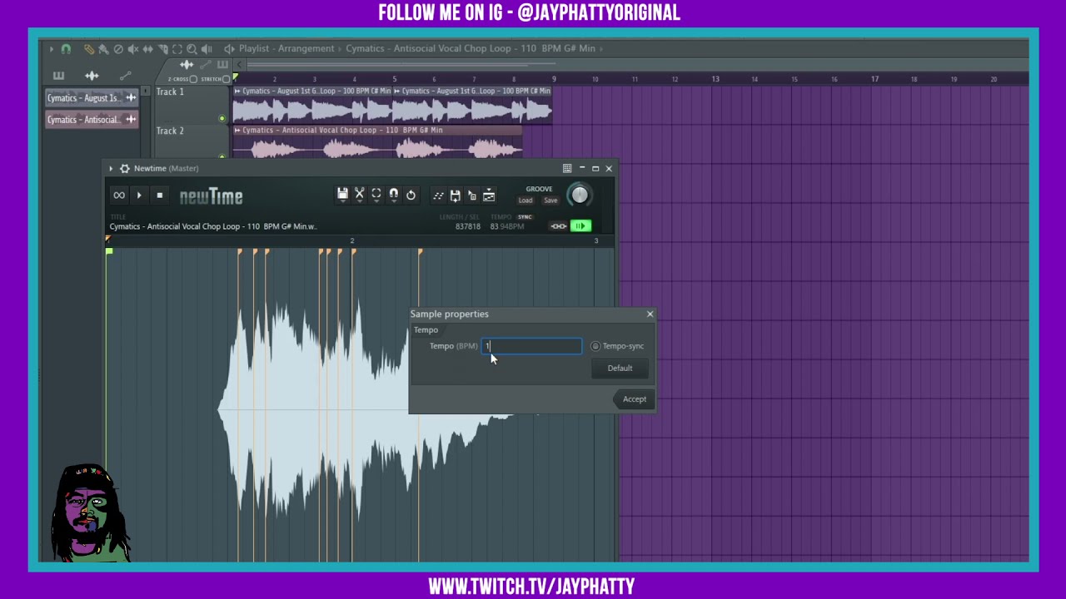Click the Newtime undo arrow icon
The height and width of the screenshot is (599, 1066).
[411, 196]
